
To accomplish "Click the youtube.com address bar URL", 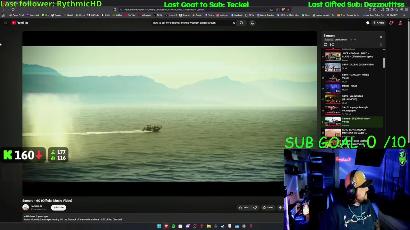I will coord(164,10).
